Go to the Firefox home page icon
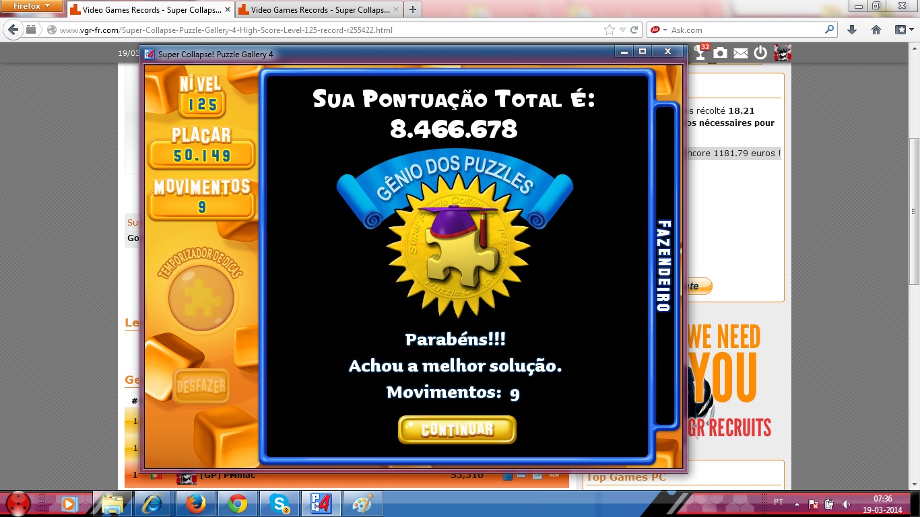Image resolution: width=920 pixels, height=517 pixels. (876, 30)
